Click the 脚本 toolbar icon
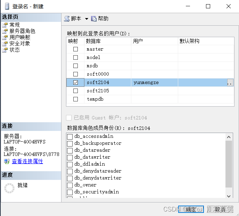The width and height of the screenshot is (239, 216). coord(67,19)
